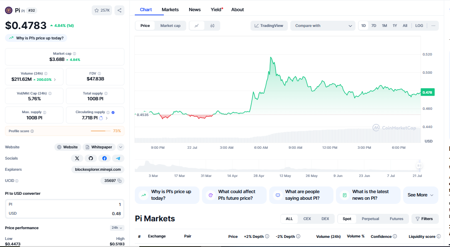Open Pi's GitHub social link
450x247 pixels.
point(91,158)
